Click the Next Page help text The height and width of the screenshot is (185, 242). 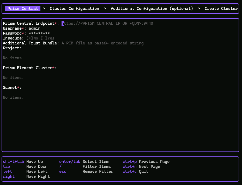pyautogui.click(x=149, y=167)
